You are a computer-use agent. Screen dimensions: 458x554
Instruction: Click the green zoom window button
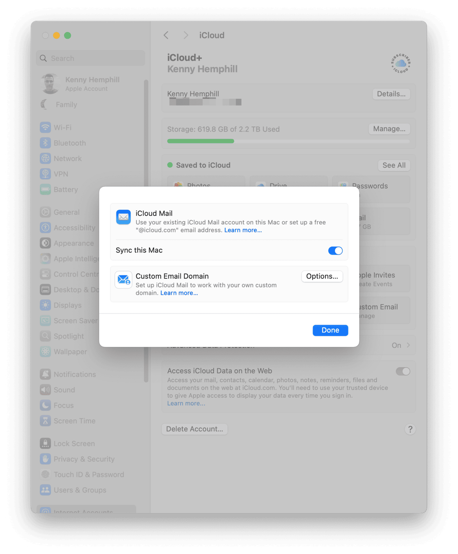[x=67, y=35]
